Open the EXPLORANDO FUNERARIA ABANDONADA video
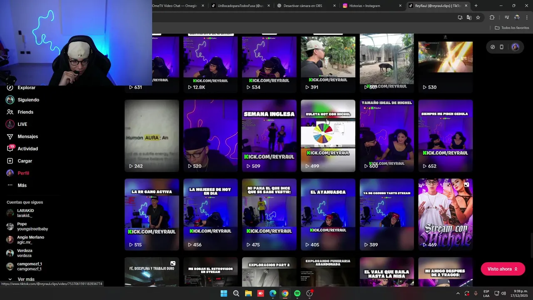Screen dimensions: 533x300 [x=328, y=272]
